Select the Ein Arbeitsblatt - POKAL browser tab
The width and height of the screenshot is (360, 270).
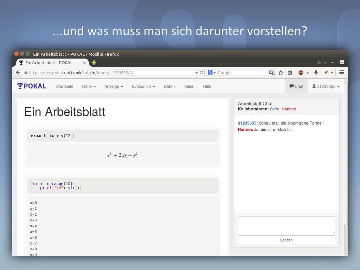click(52, 63)
